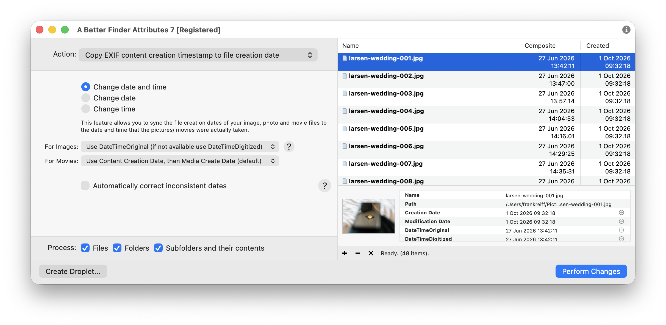This screenshot has height=325, width=666.
Task: Click the Perform Changes button
Action: click(591, 271)
